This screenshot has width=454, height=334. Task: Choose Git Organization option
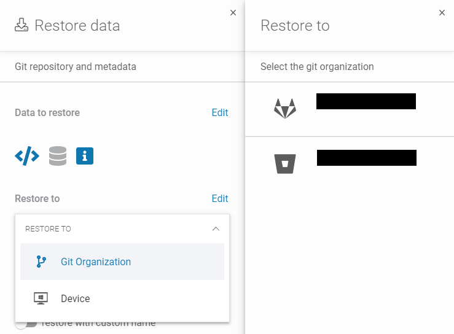[96, 262]
